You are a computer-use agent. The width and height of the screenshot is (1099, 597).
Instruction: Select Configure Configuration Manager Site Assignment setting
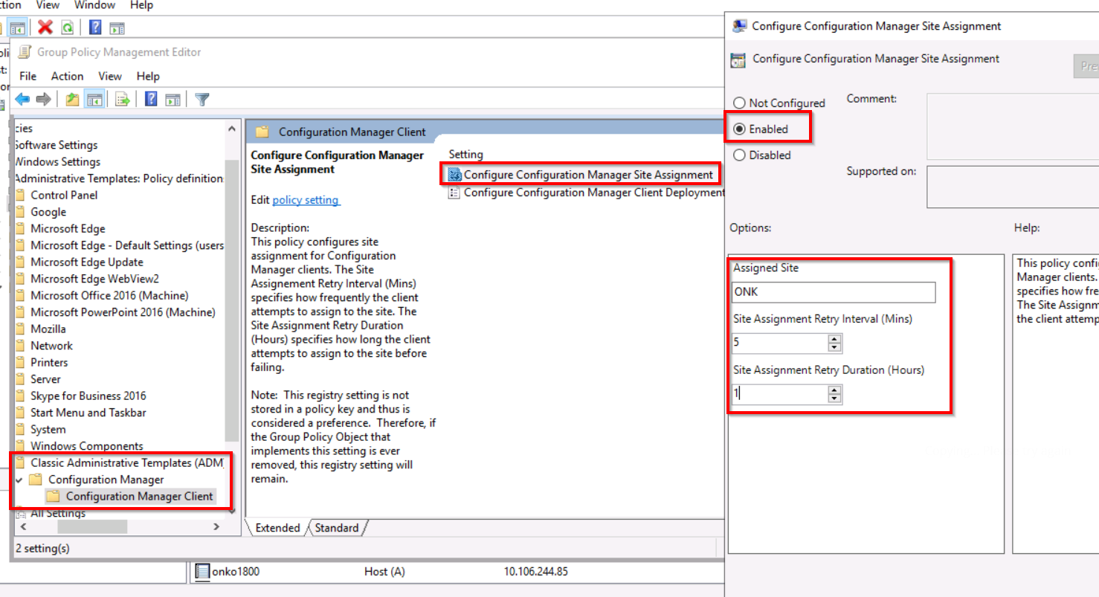coord(588,175)
